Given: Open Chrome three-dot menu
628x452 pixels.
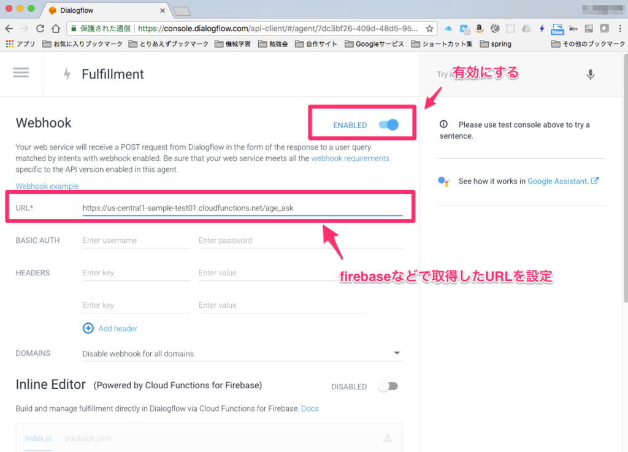Looking at the screenshot, I should [x=620, y=28].
